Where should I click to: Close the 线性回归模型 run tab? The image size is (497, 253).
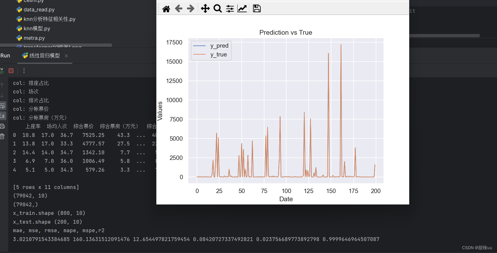coord(66,56)
